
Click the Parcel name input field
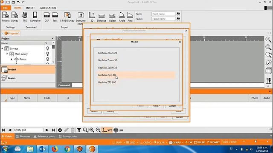(x=163, y=19)
